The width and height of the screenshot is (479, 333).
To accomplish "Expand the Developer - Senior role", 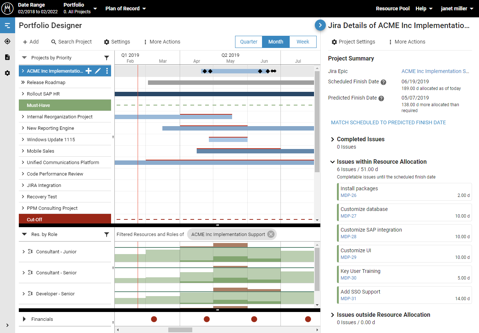I will [24, 294].
